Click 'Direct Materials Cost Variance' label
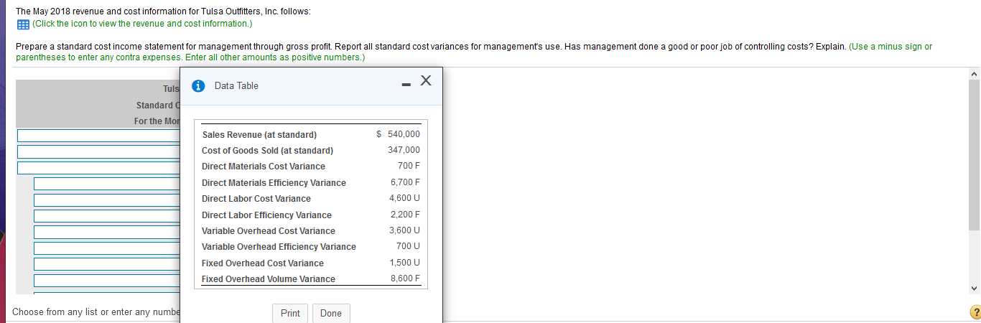 [263, 167]
